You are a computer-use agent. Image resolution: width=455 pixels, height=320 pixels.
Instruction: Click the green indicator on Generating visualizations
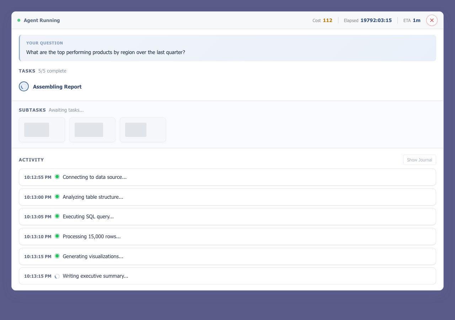point(57,256)
